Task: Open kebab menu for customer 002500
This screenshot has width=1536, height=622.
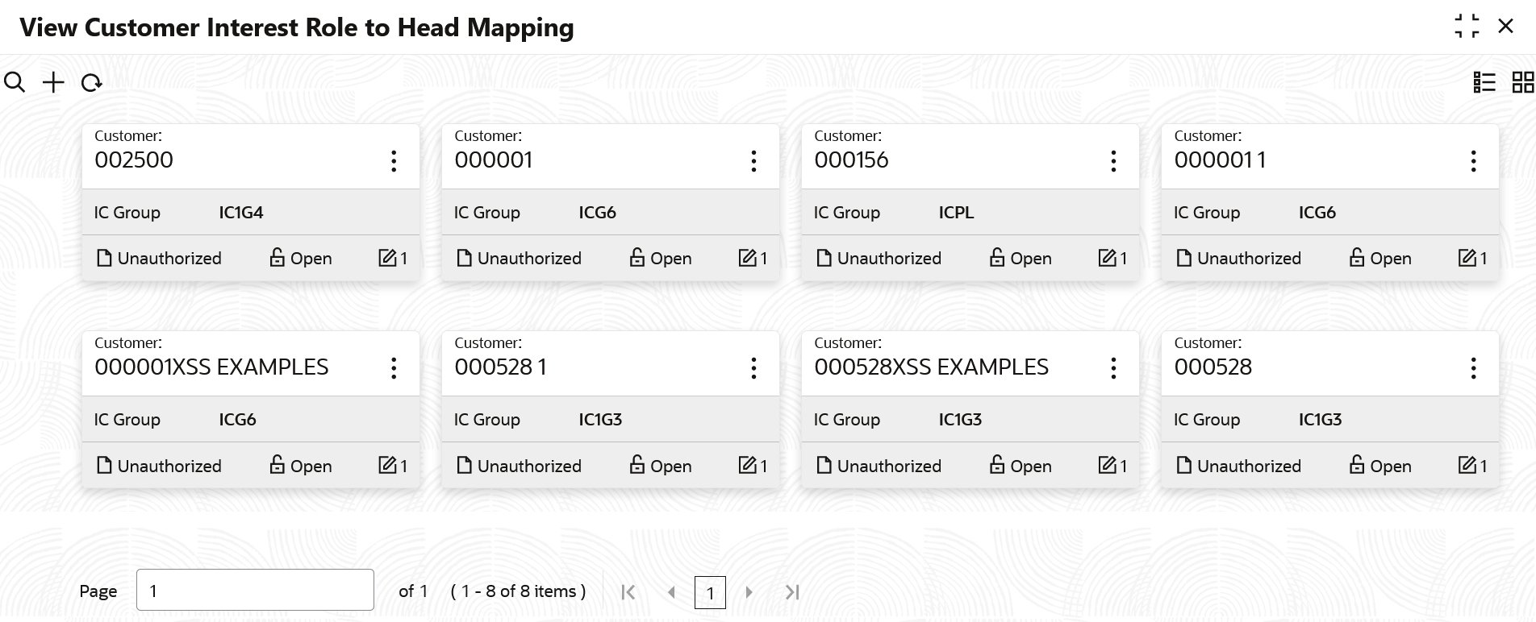Action: coord(394,161)
